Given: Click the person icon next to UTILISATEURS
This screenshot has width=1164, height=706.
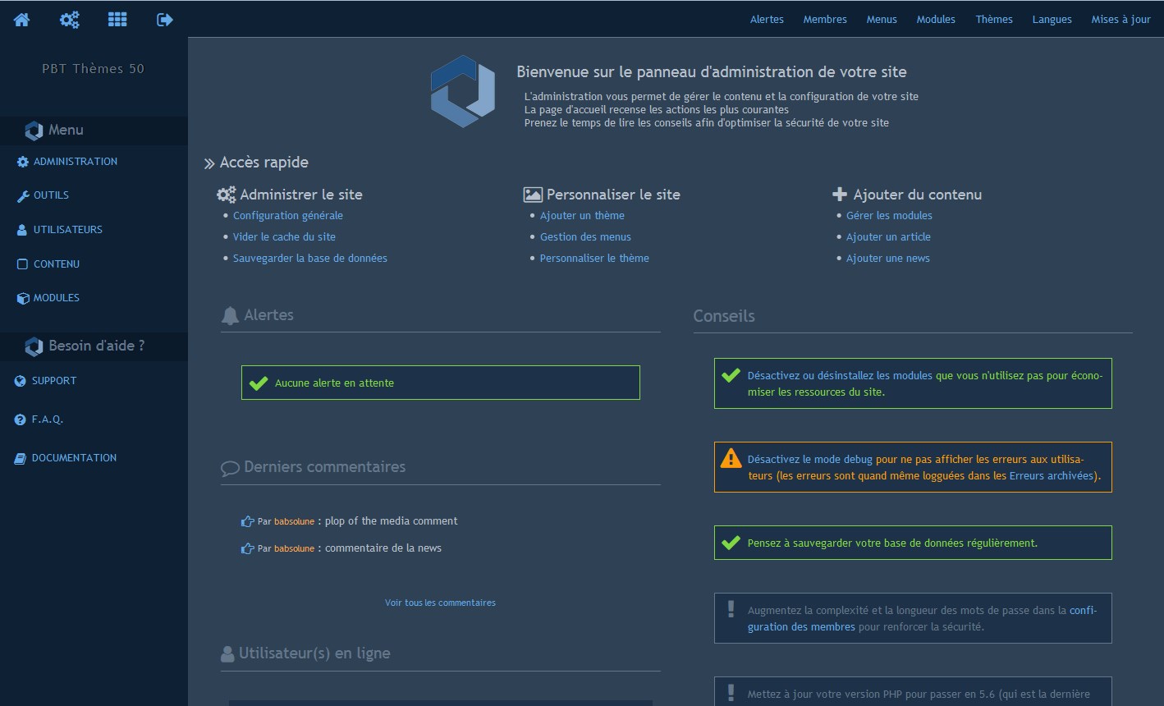Looking at the screenshot, I should (22, 231).
